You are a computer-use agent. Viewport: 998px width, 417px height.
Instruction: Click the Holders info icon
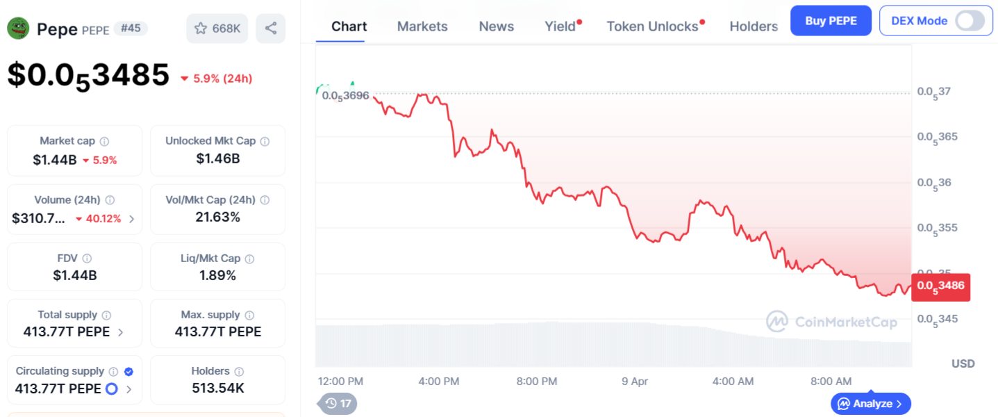pos(240,370)
